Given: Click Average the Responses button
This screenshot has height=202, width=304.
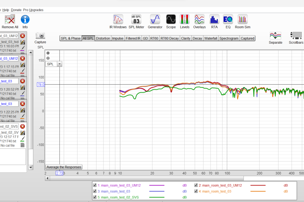Looking at the screenshot, I should coord(64,167).
